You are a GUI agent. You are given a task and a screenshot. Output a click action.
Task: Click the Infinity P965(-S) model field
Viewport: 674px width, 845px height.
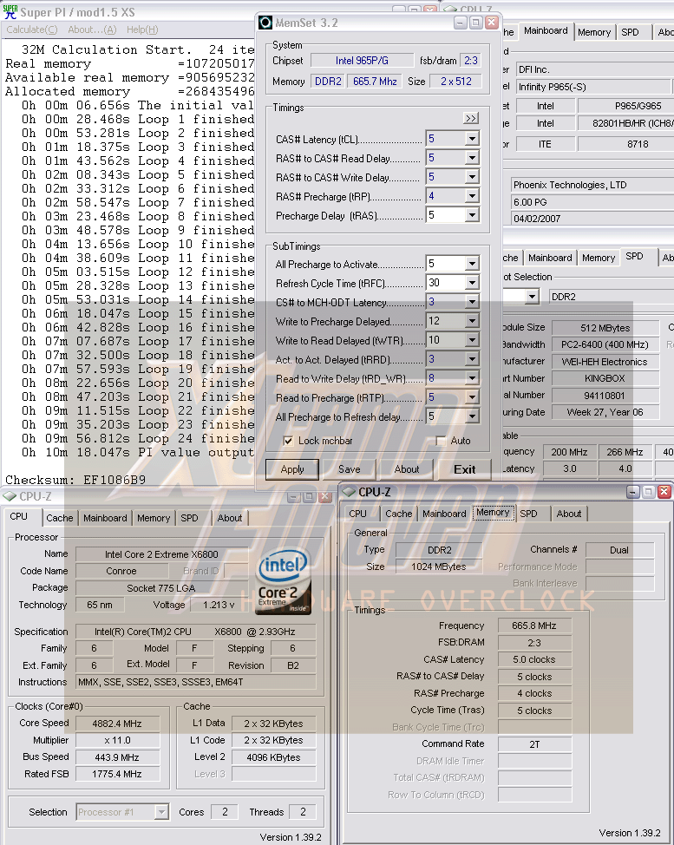pyautogui.click(x=593, y=87)
